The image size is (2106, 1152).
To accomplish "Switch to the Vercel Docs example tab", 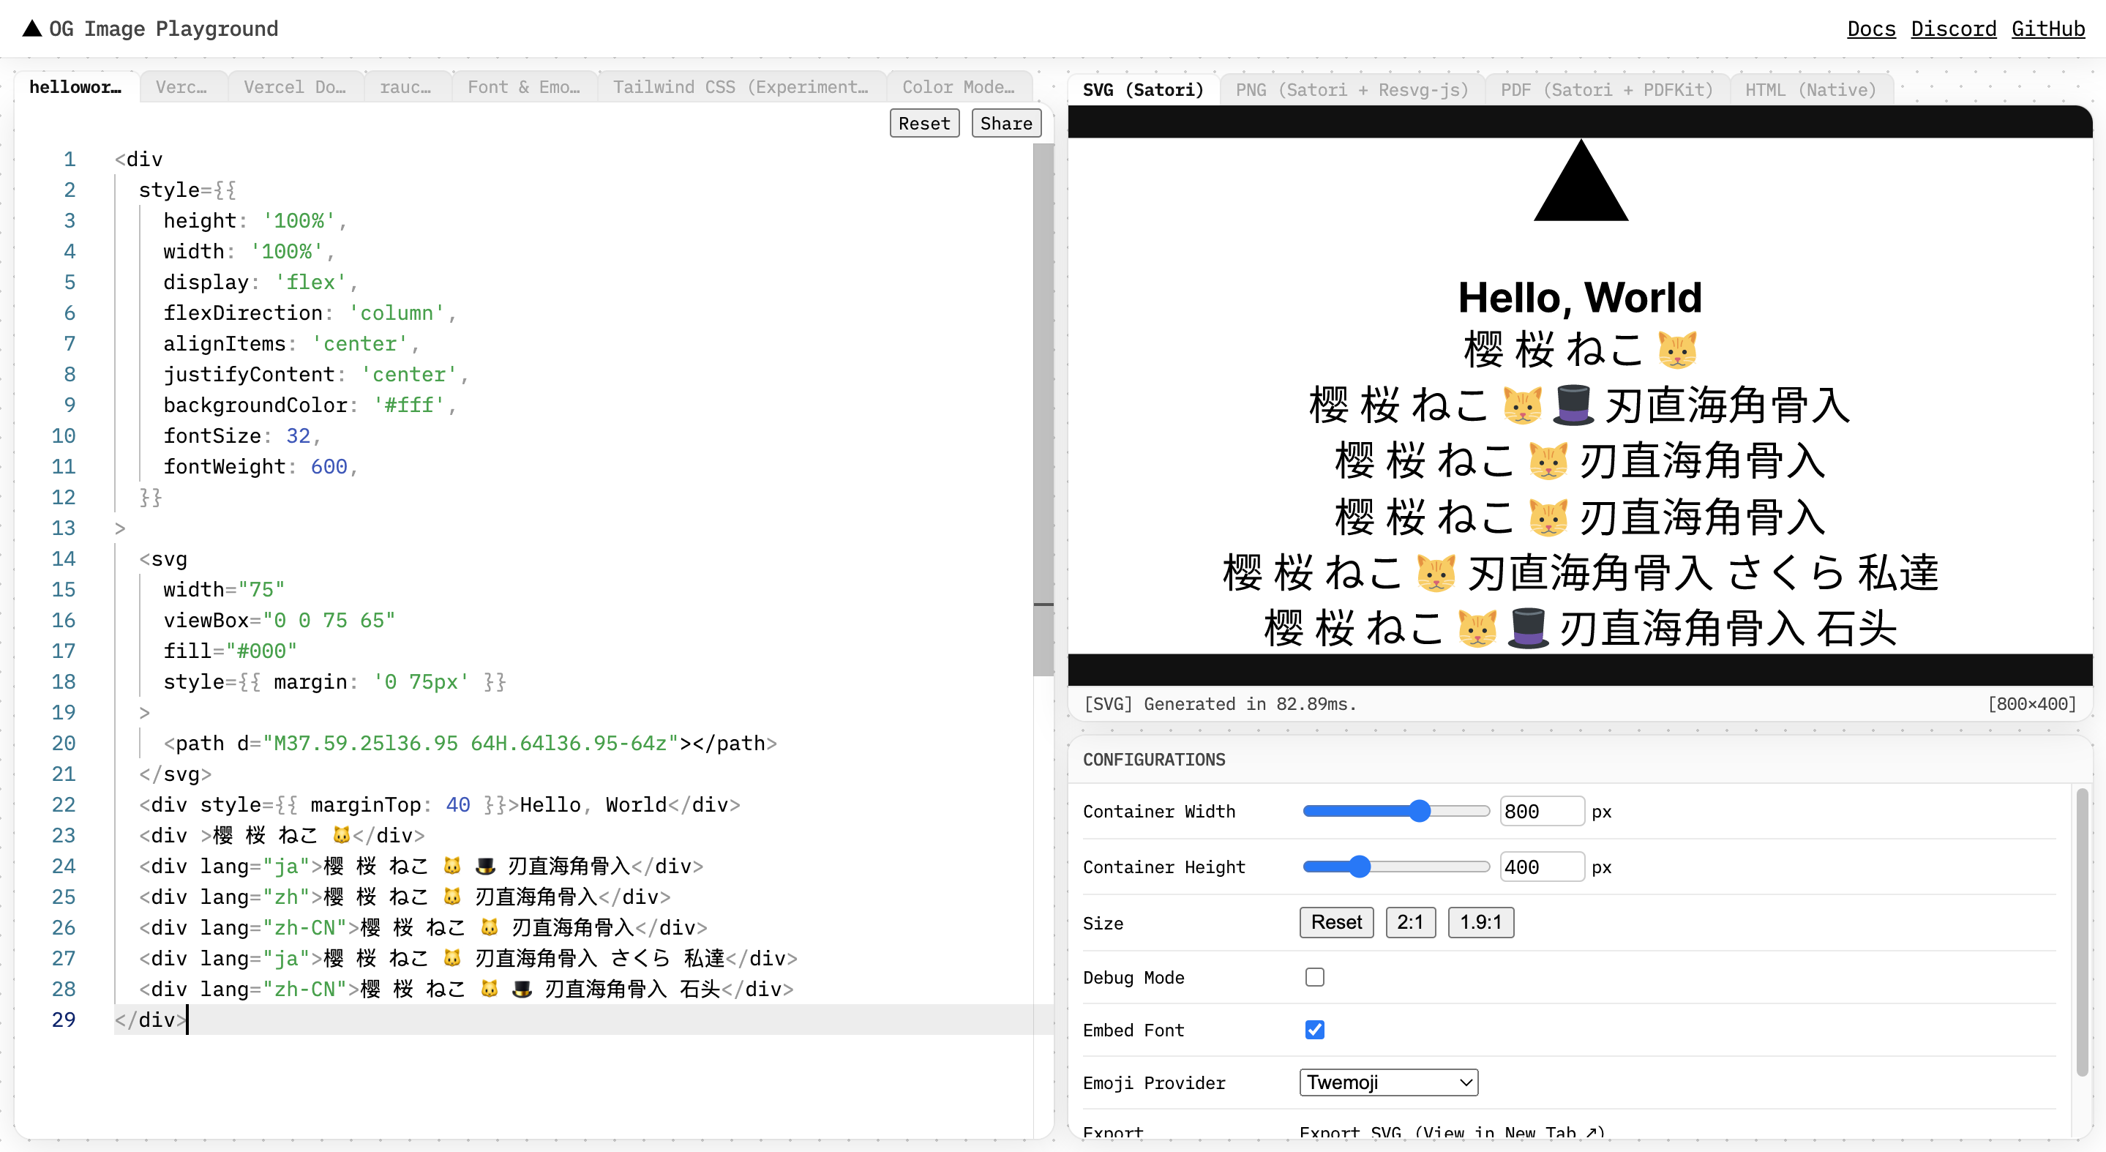I will pyautogui.click(x=295, y=86).
